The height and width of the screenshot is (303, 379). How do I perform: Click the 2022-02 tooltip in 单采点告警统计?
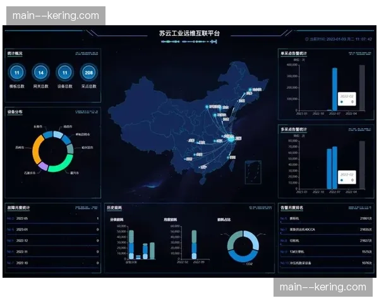(x=347, y=99)
